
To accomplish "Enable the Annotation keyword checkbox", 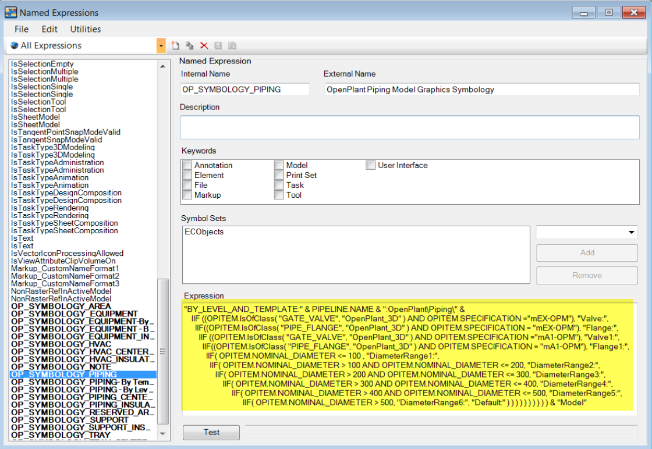I will (x=187, y=165).
